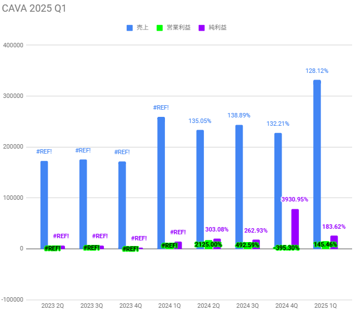Select the blue 2024 1Q sales bar

pyautogui.click(x=161, y=183)
